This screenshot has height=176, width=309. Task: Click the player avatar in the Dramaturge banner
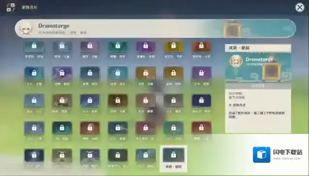(x=26, y=29)
